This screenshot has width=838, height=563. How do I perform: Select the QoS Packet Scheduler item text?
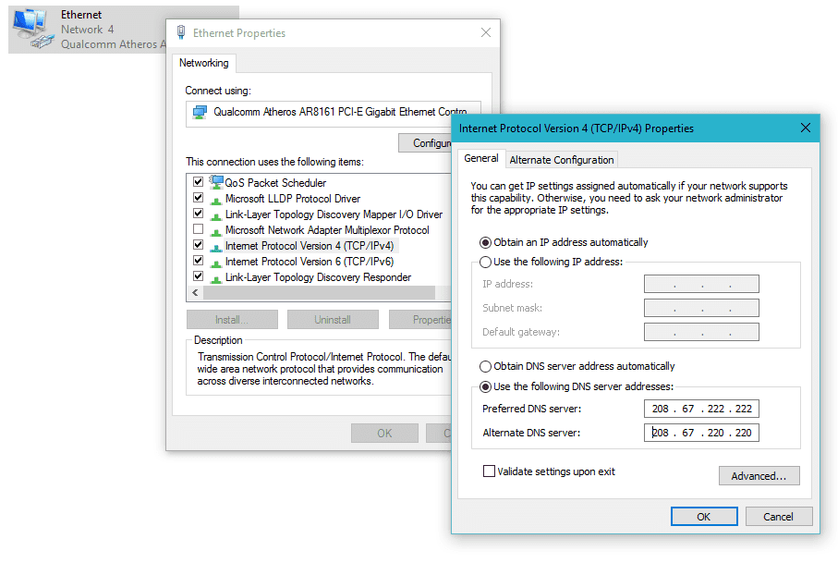(275, 183)
